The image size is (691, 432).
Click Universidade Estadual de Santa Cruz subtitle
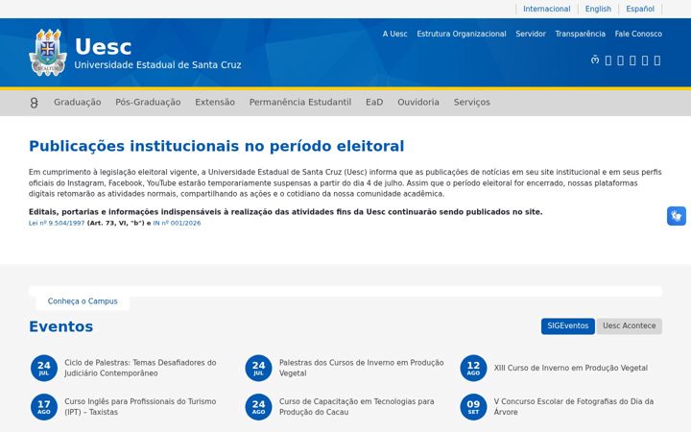tap(157, 65)
